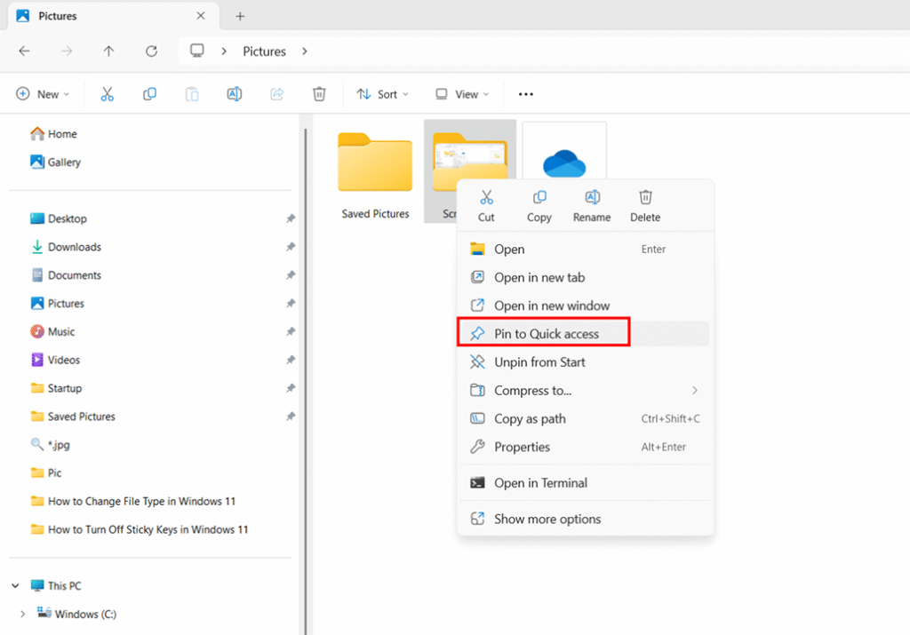Expand the Compress to submenu
This screenshot has height=635, width=910.
point(695,390)
